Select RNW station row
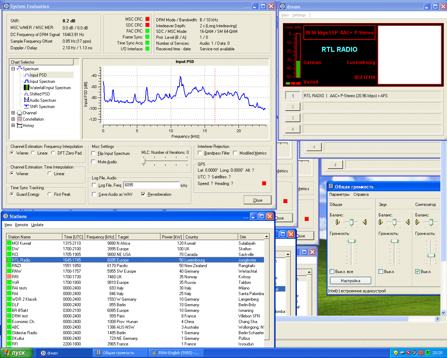This screenshot has height=358, width=447. point(135,271)
